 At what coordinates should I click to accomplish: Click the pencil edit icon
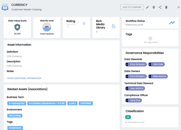147,7
